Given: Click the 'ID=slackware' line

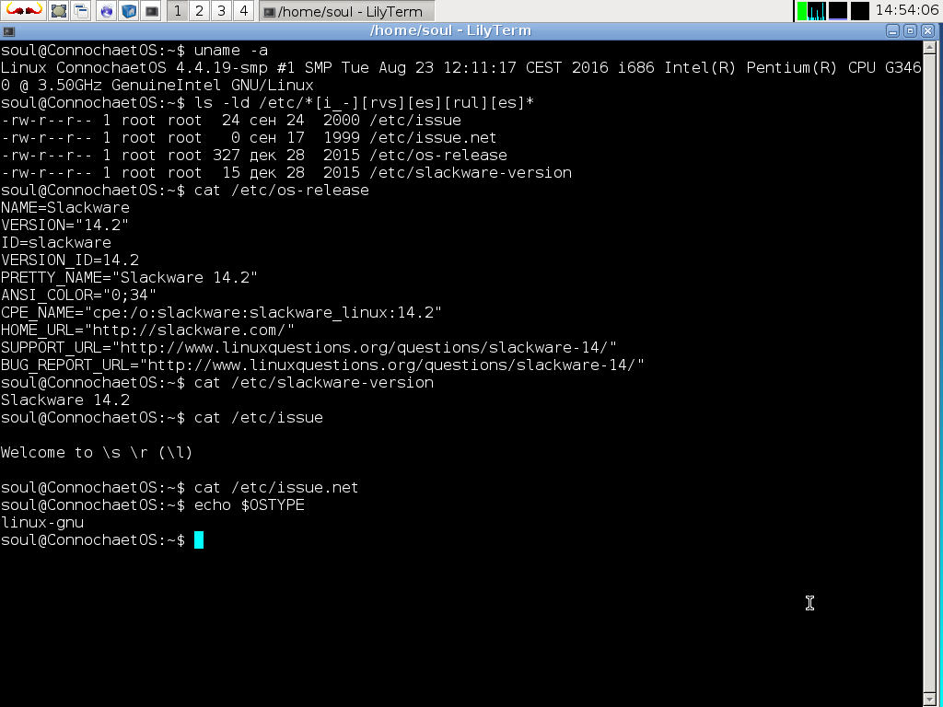Looking at the screenshot, I should click(x=56, y=242).
